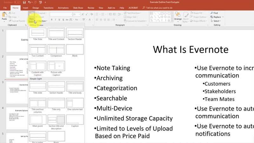
Task: Open the font size dropdown
Action: click(x=79, y=14)
